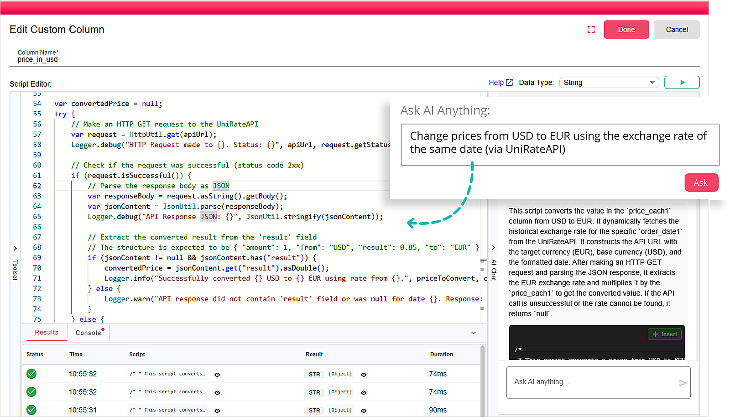Preview the script of the first result row

tap(217, 375)
